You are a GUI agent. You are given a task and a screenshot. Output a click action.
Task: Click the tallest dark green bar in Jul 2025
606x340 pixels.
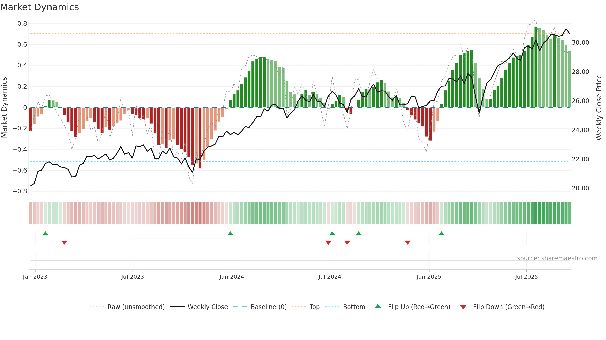click(536, 67)
